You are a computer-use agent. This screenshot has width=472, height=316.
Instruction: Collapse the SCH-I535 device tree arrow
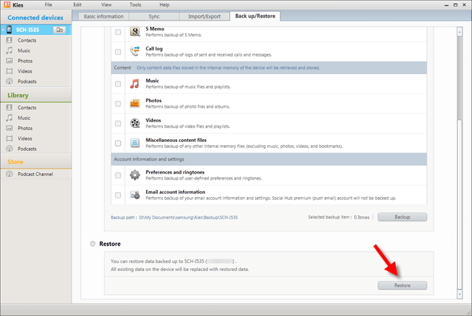(3, 30)
